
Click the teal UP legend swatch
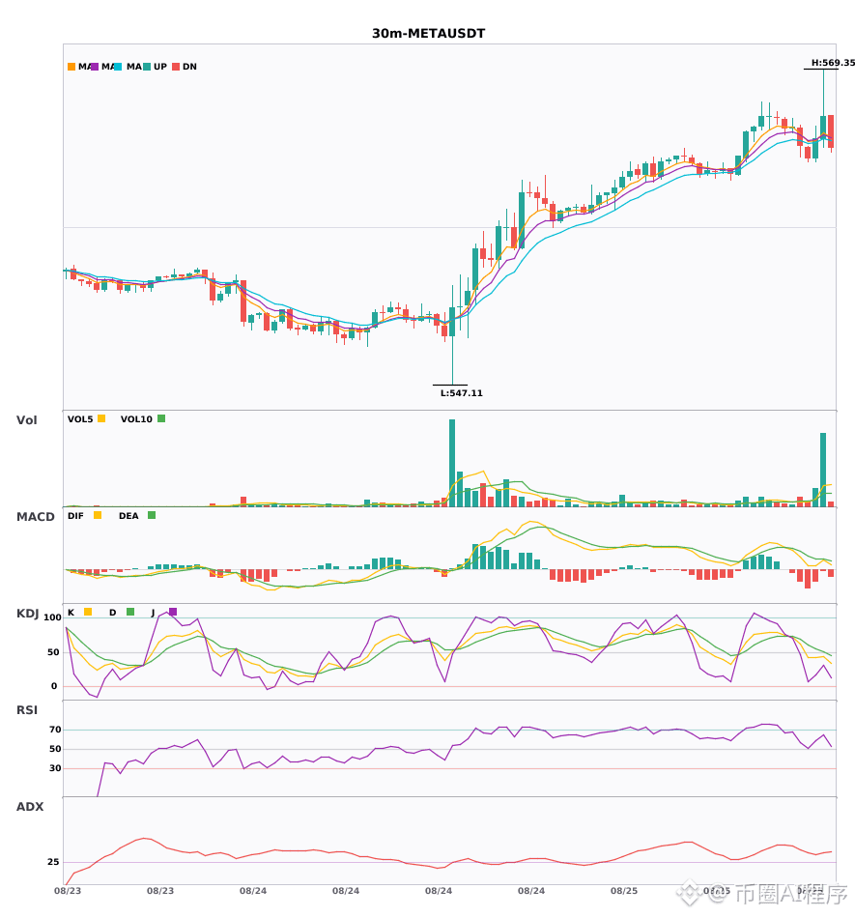147,67
